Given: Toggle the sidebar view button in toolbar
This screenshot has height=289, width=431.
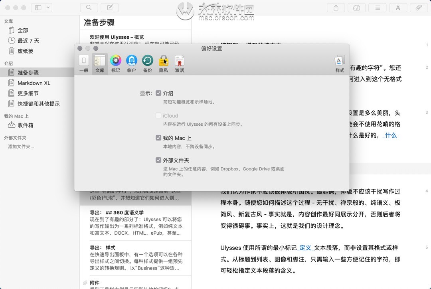Looking at the screenshot, I should pos(38,8).
